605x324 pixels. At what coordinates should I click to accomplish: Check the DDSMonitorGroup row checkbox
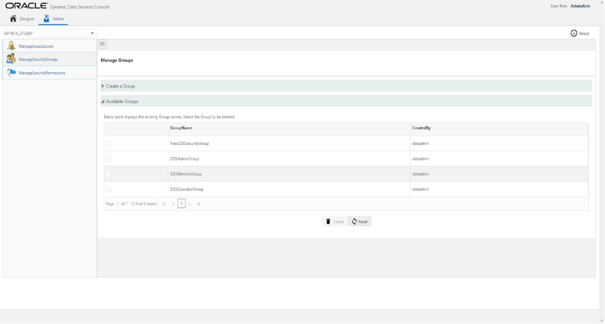click(108, 174)
